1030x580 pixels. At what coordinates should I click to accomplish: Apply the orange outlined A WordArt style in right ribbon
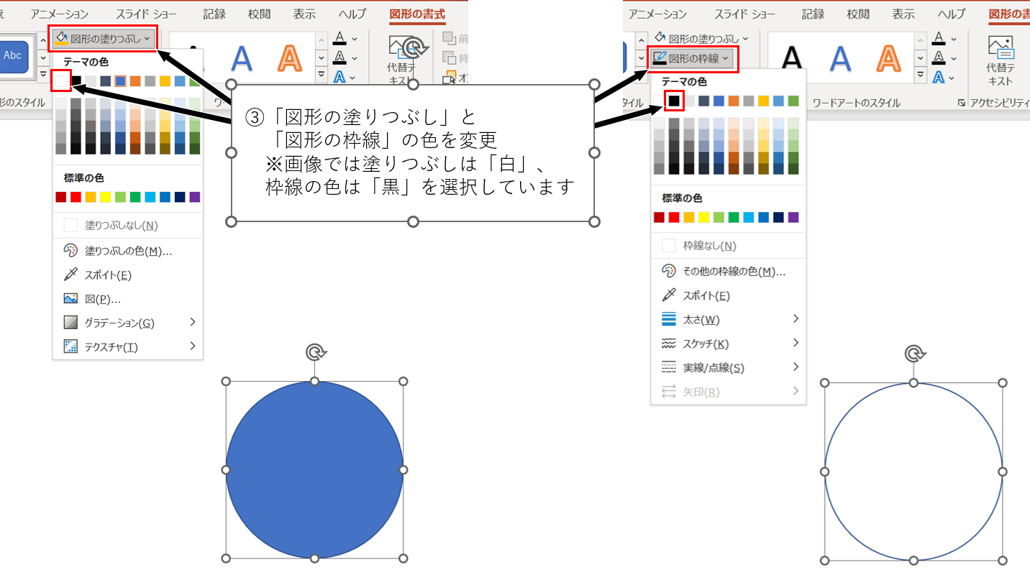(x=889, y=58)
